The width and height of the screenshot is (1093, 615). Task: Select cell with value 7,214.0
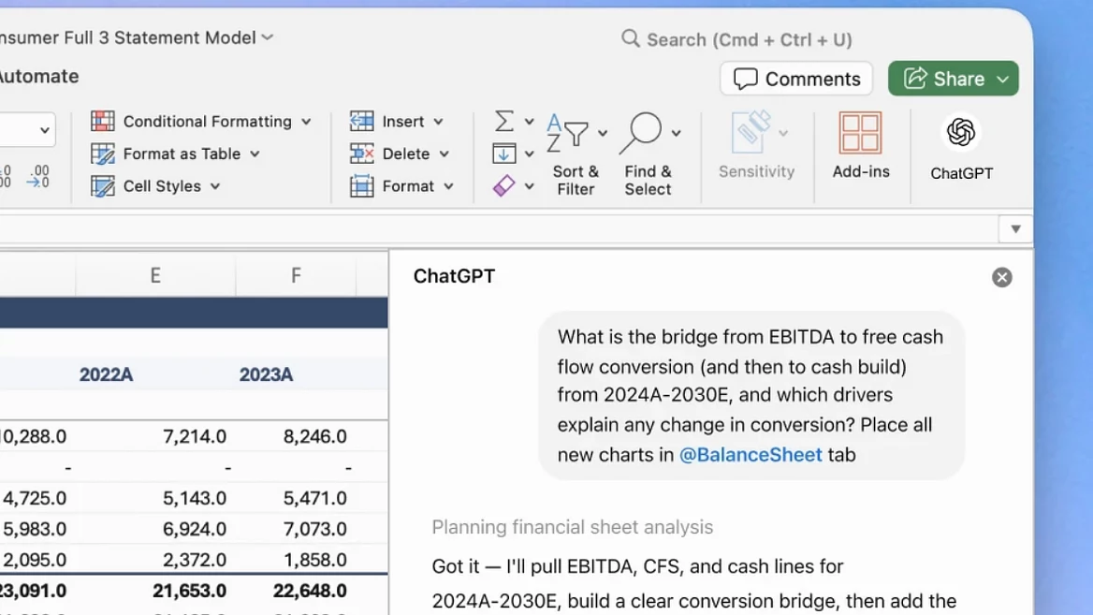tap(195, 436)
